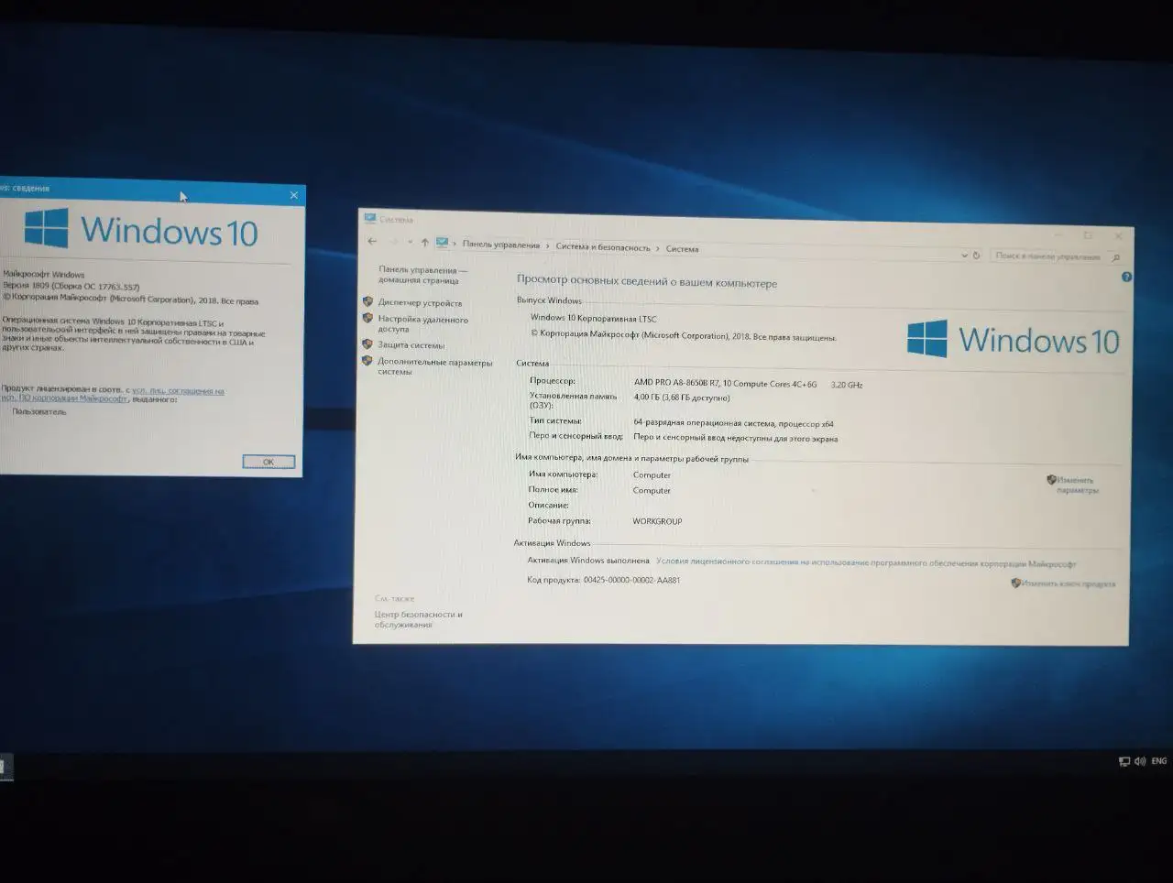This screenshot has width=1173, height=883.
Task: Select 'Панель управления' in the breadcrumb path
Action: [500, 245]
